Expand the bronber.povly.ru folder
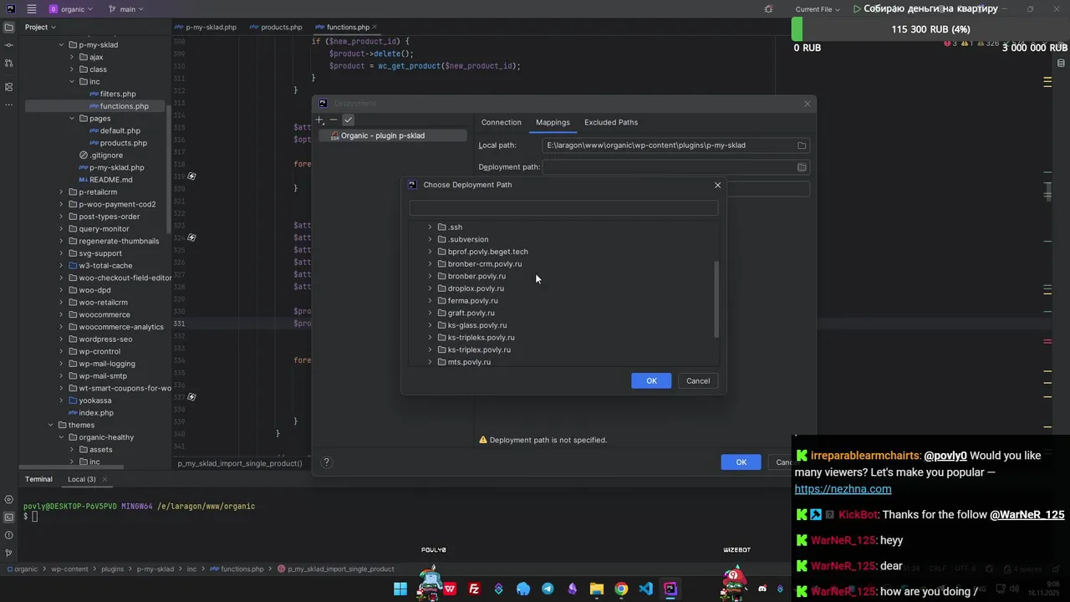This screenshot has height=602, width=1070. tap(430, 276)
